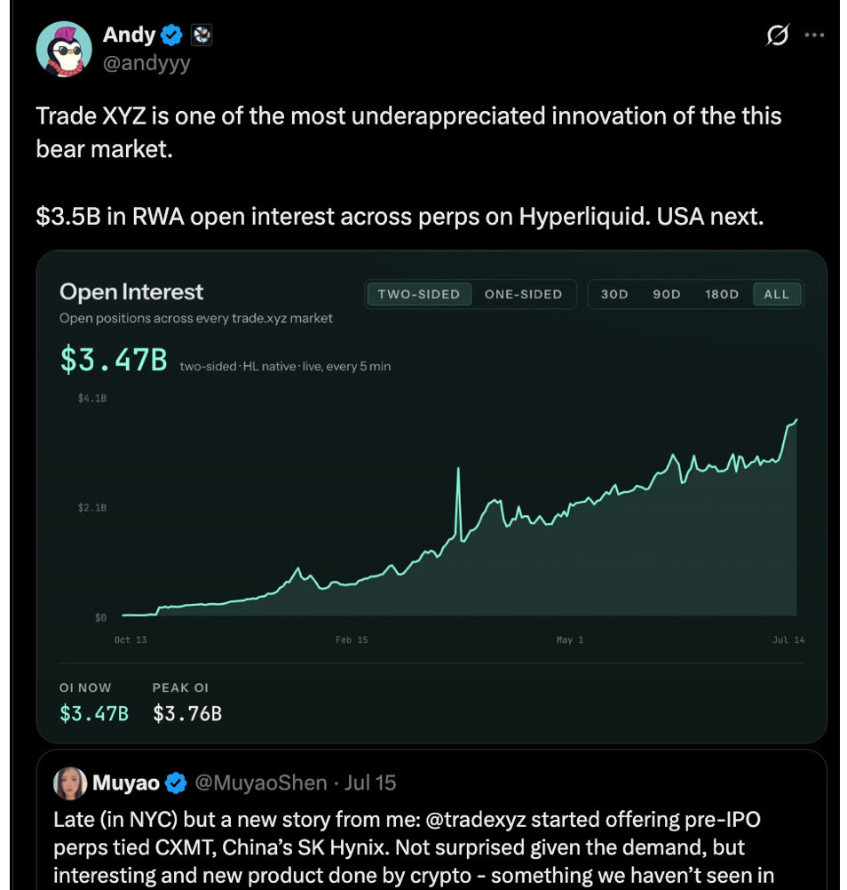Viewport: 847px width, 890px height.
Task: Open the three-dots more options menu
Action: [x=814, y=36]
